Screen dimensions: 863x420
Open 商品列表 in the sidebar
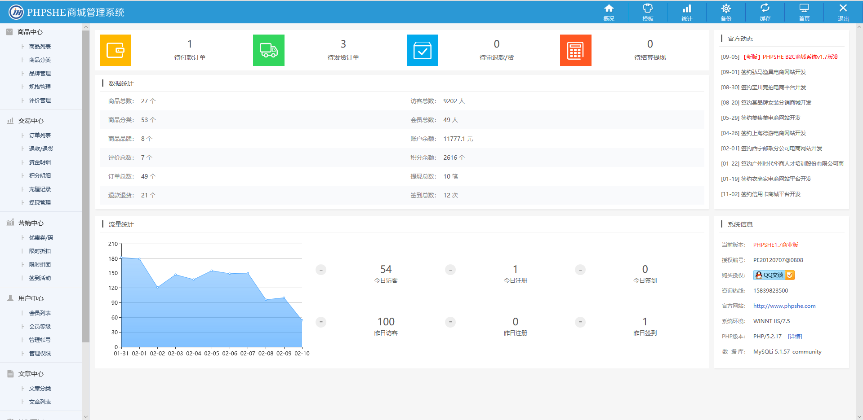40,47
